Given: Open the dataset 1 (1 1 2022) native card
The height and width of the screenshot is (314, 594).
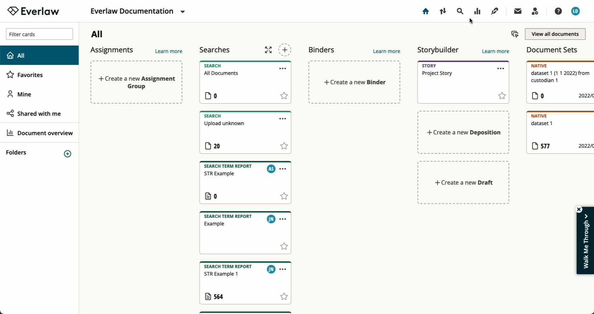Looking at the screenshot, I should [560, 82].
